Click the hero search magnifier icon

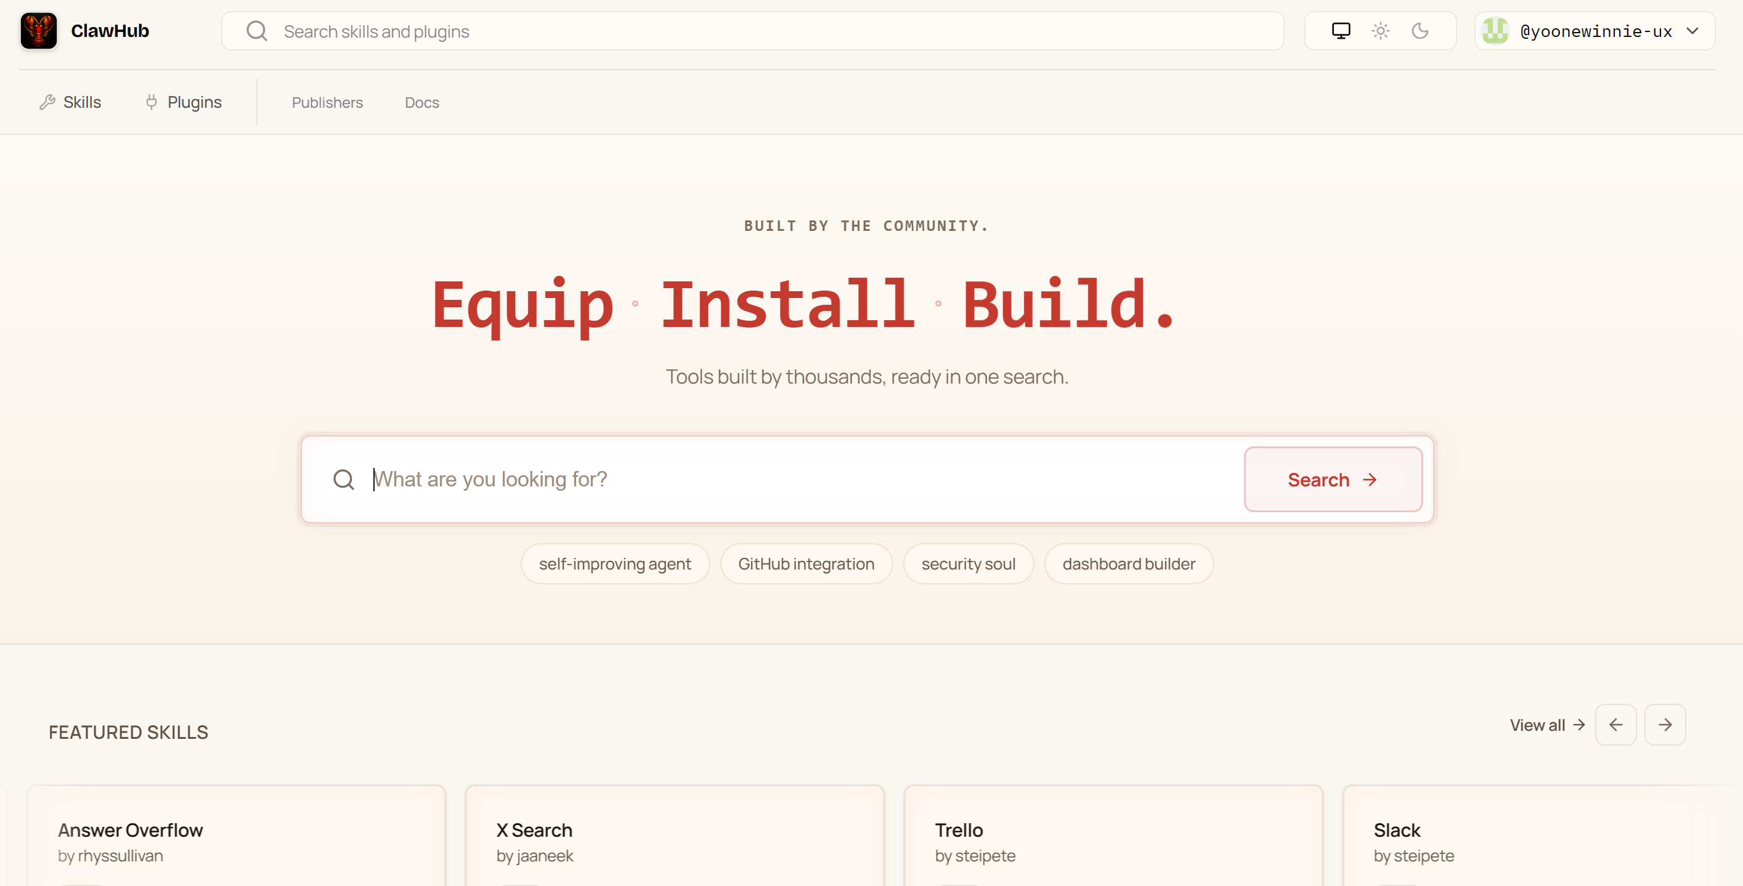(x=344, y=480)
